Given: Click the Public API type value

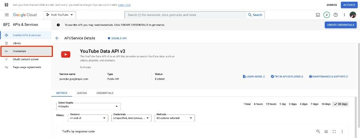Looking at the screenshot, I should [x=113, y=79].
